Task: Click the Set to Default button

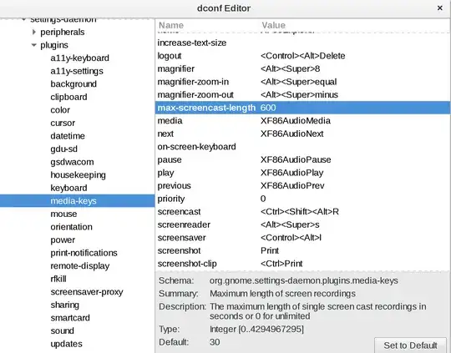Action: pos(410,345)
